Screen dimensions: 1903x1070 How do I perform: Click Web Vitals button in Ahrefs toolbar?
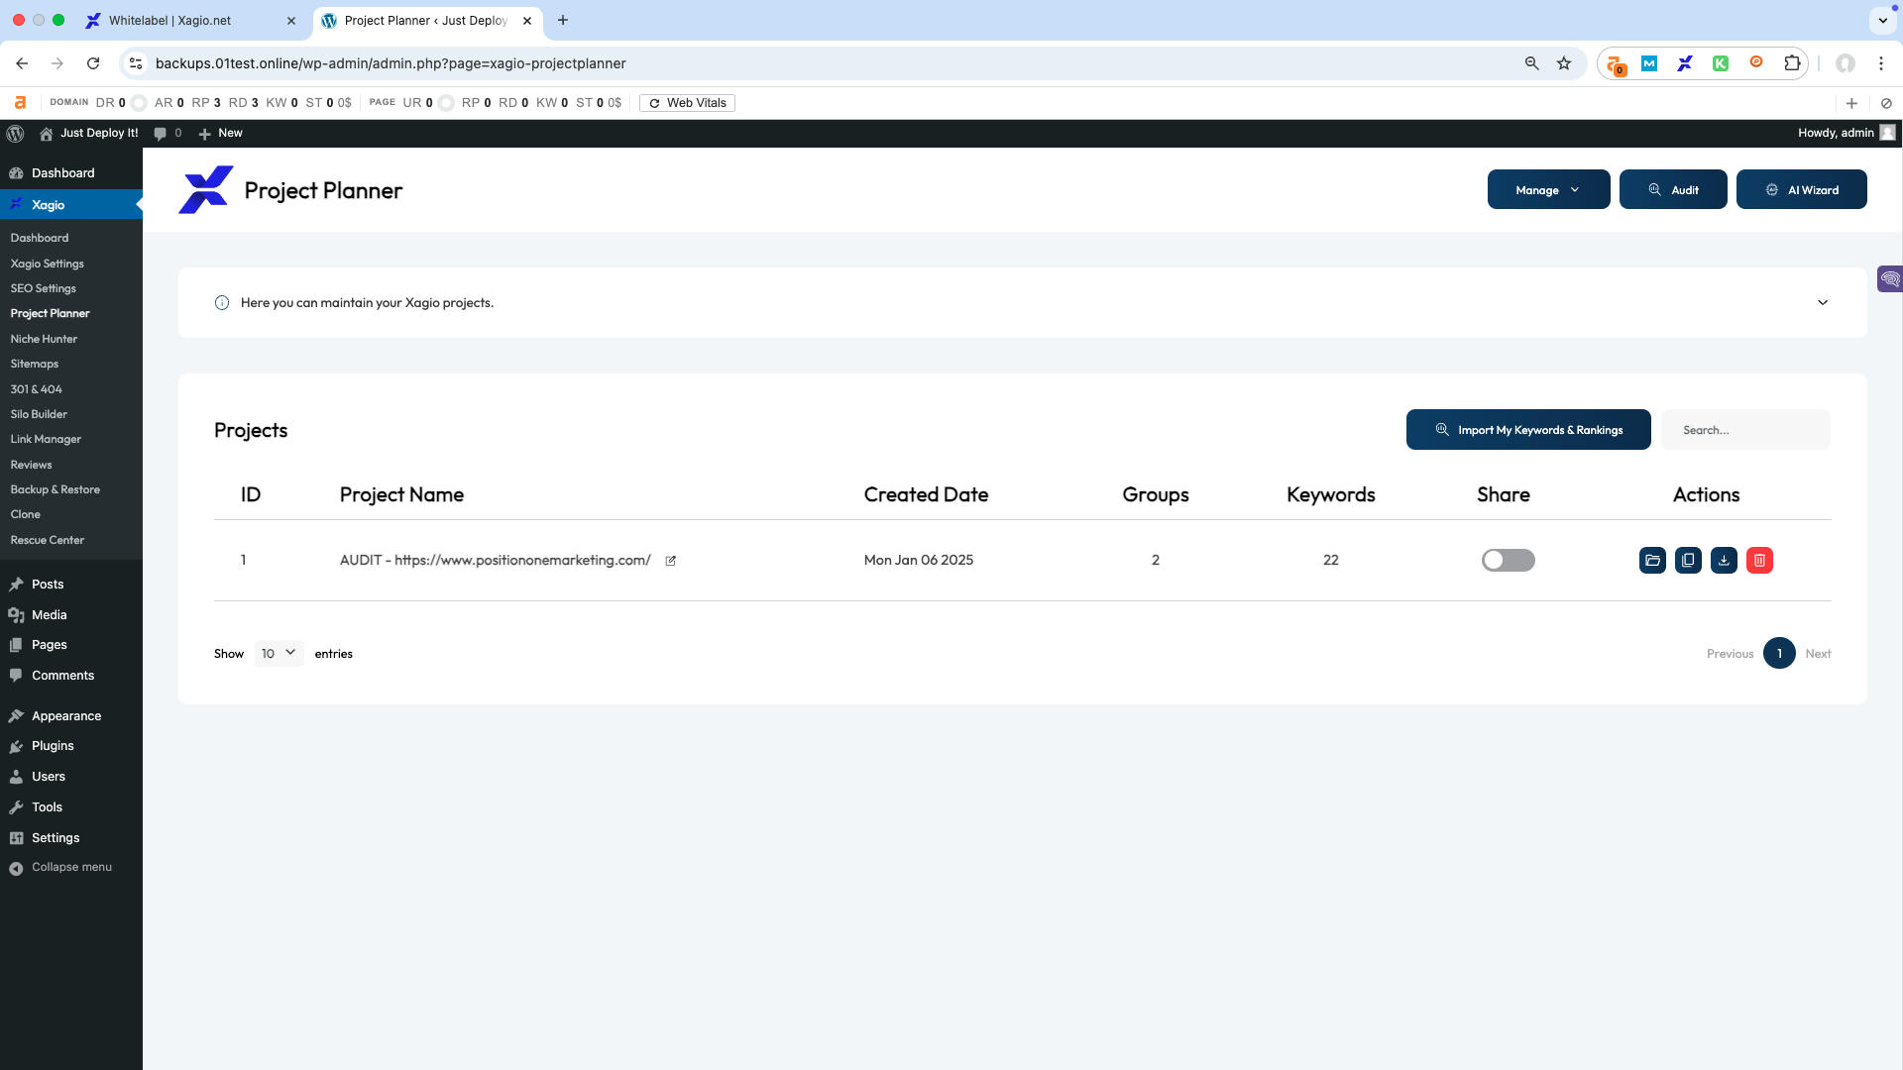pyautogui.click(x=687, y=103)
